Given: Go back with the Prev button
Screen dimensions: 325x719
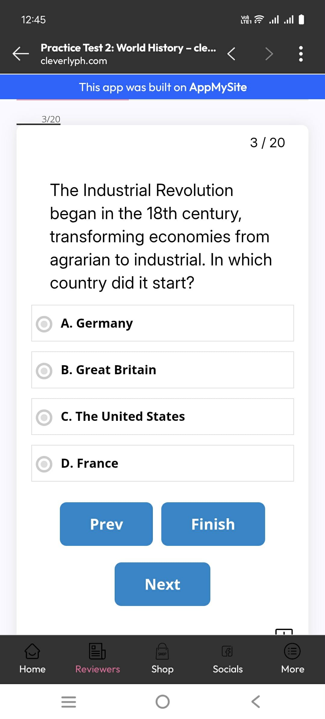Looking at the screenshot, I should pos(106,524).
